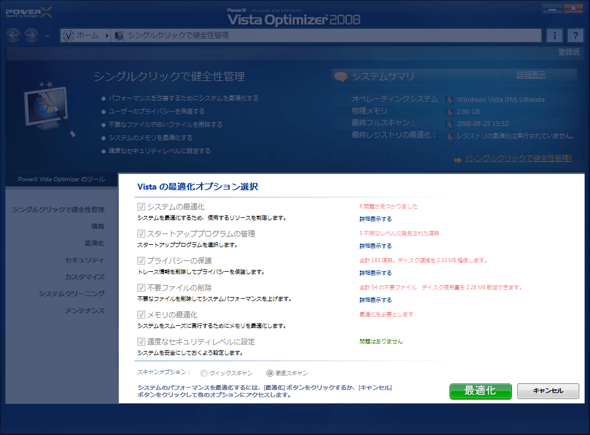Click the green 最適化 button

(x=481, y=391)
